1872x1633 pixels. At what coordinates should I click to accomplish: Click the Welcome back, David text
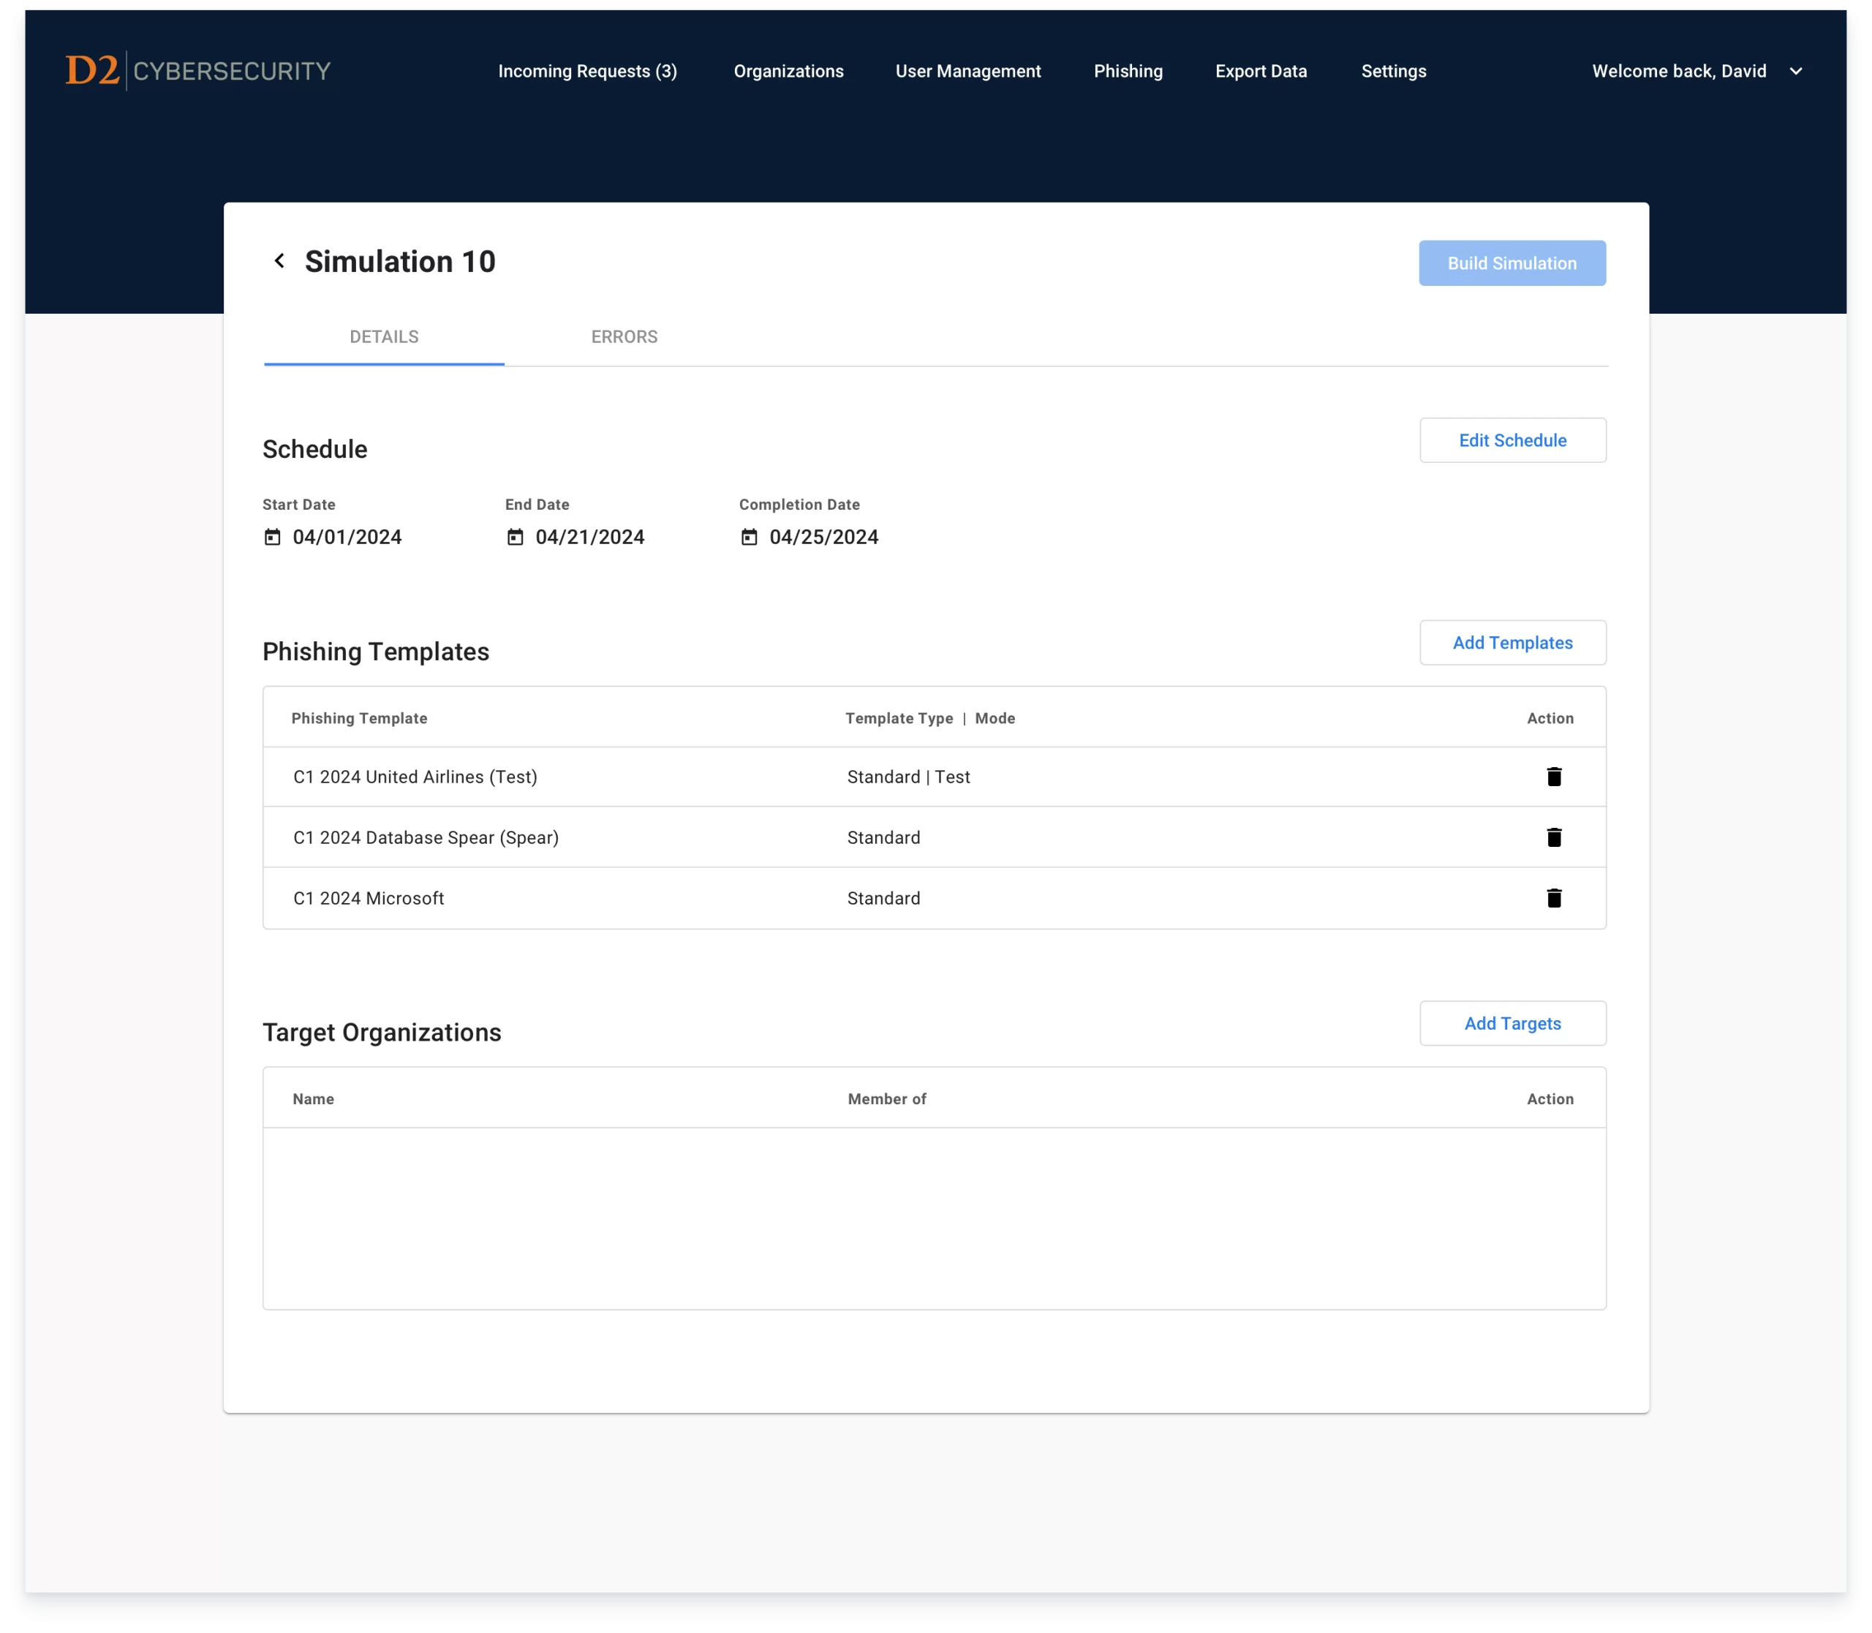(x=1679, y=71)
